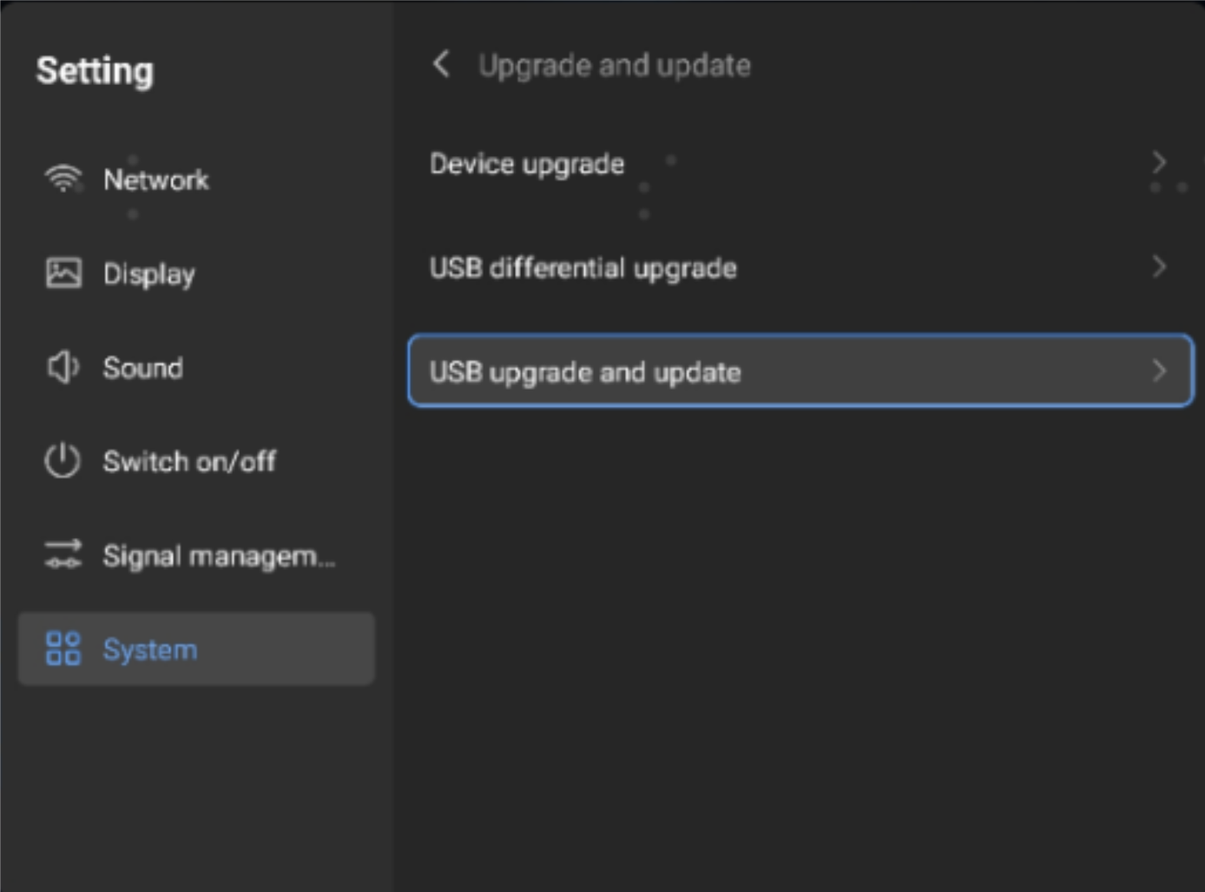Screen dimensions: 1205x892
Task: Go back using the arrow beside Upgrade and update
Action: point(441,63)
